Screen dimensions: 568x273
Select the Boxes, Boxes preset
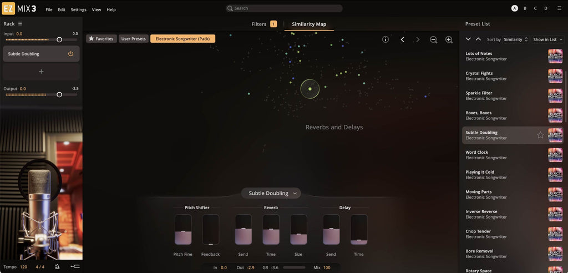tap(513, 115)
